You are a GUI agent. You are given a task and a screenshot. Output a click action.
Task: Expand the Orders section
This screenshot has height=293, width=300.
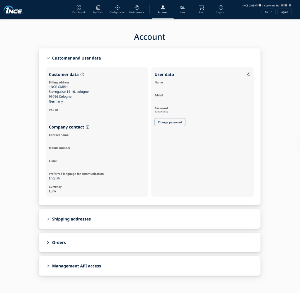pyautogui.click(x=48, y=242)
